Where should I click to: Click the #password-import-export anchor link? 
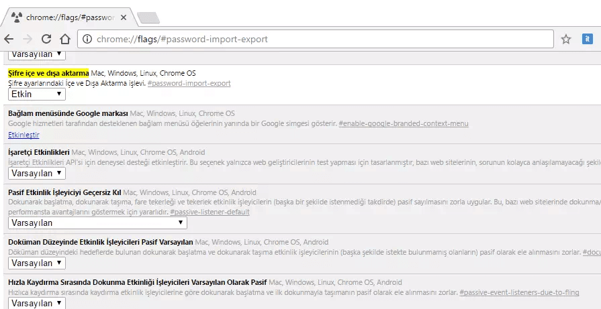click(x=189, y=83)
